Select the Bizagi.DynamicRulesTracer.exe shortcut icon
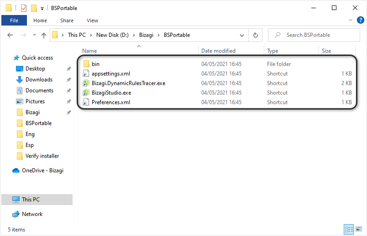 pyautogui.click(x=86, y=83)
